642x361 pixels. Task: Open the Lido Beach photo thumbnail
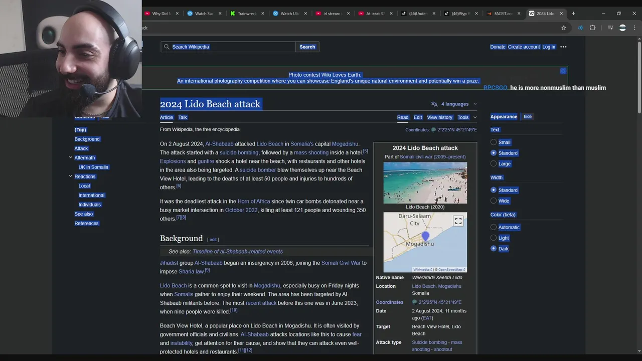[x=425, y=183]
